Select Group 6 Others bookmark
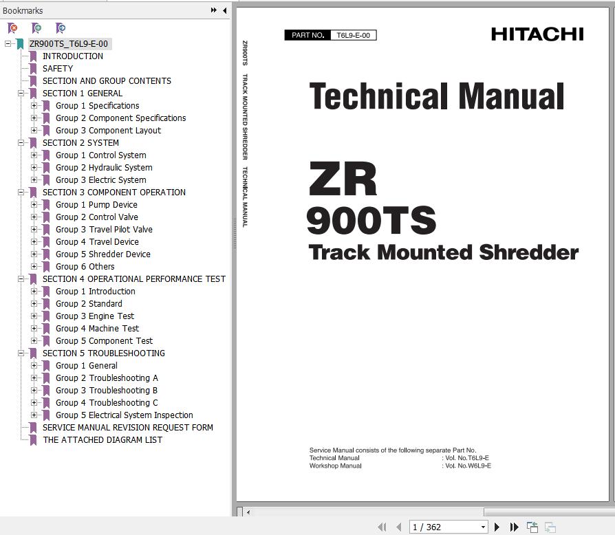This screenshot has width=615, height=535. [85, 267]
